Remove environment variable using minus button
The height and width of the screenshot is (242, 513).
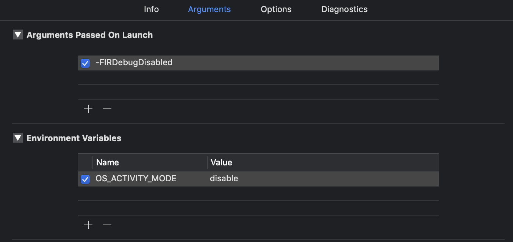pos(107,225)
